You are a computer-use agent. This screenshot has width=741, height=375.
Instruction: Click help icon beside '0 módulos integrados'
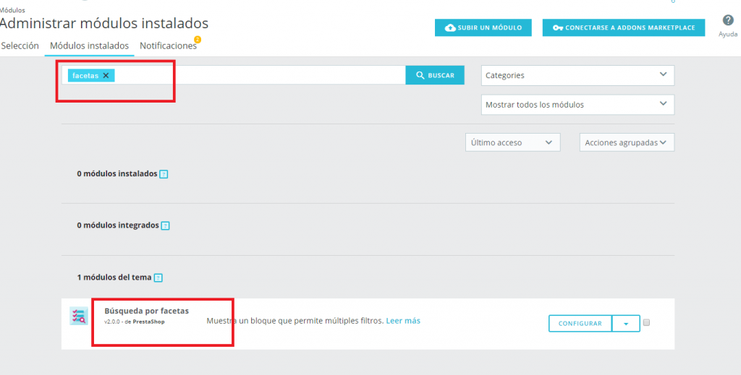pyautogui.click(x=165, y=225)
